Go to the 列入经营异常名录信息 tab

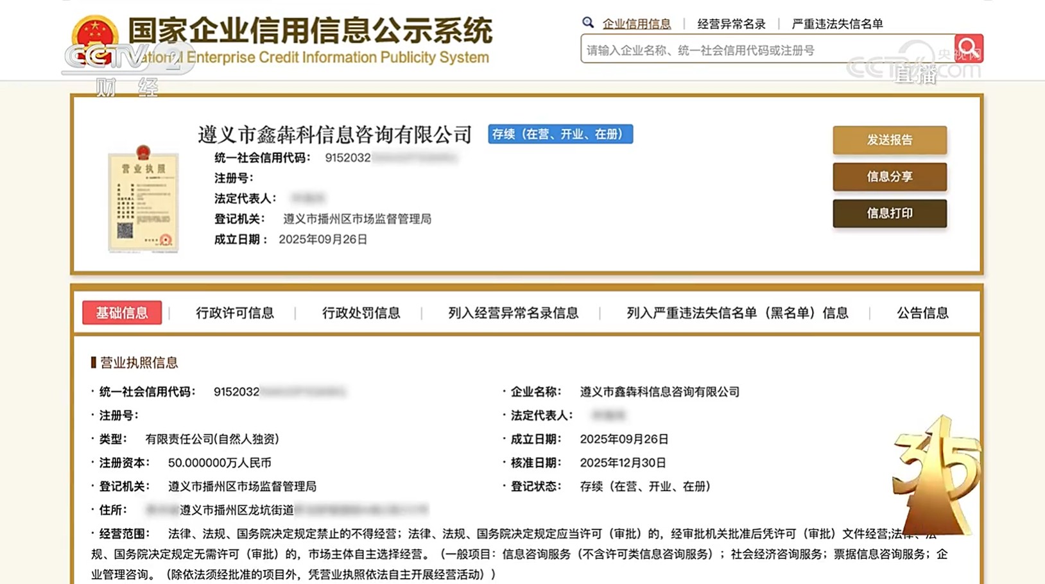coord(513,313)
